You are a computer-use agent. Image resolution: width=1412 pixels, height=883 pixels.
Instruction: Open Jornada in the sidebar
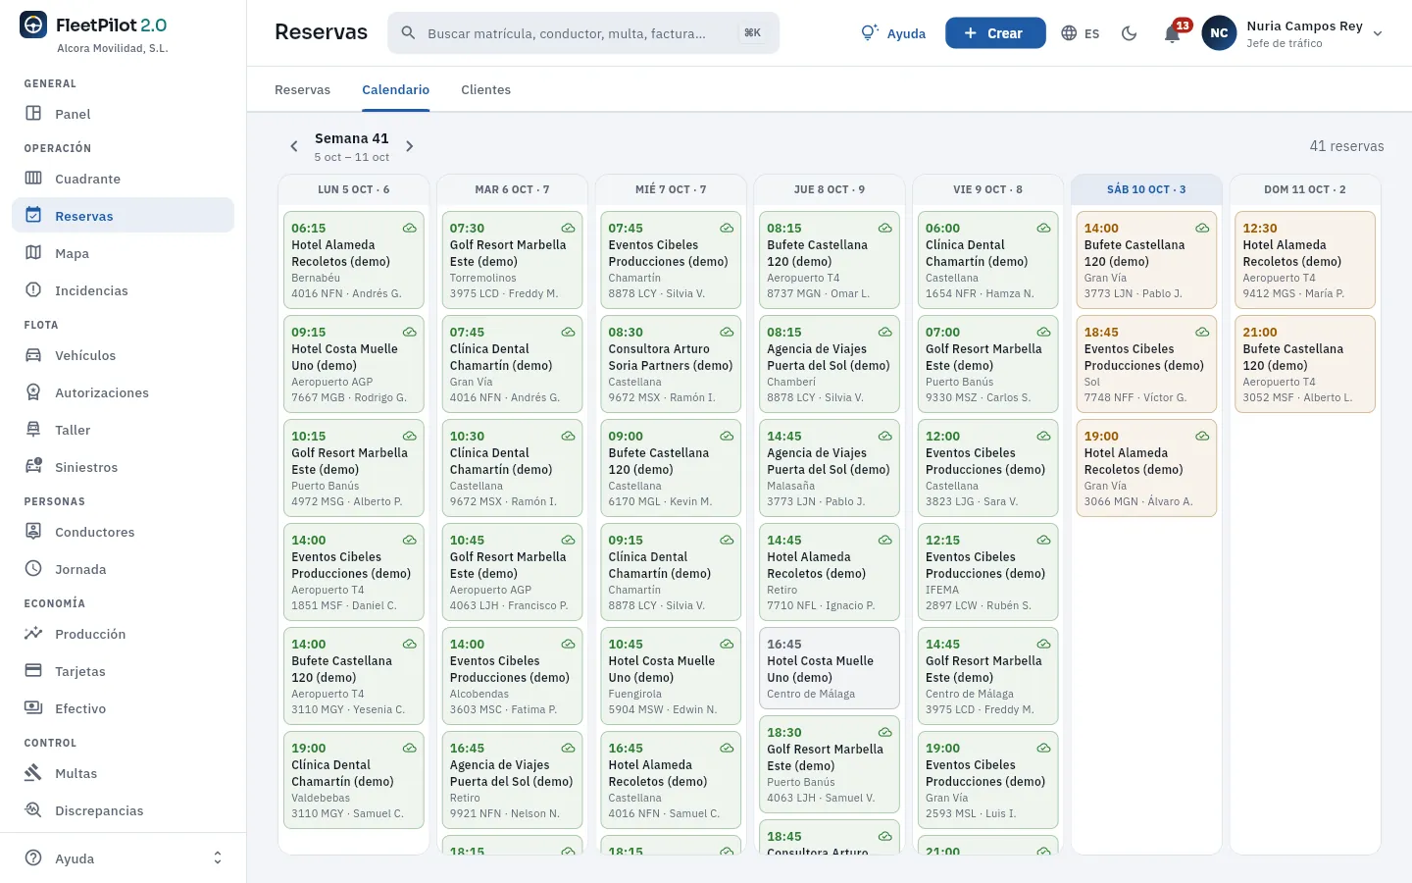(123, 569)
